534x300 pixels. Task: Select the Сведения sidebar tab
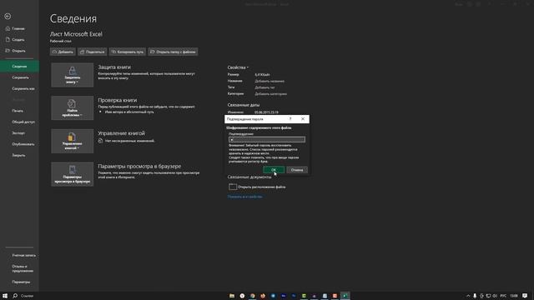coord(19,67)
